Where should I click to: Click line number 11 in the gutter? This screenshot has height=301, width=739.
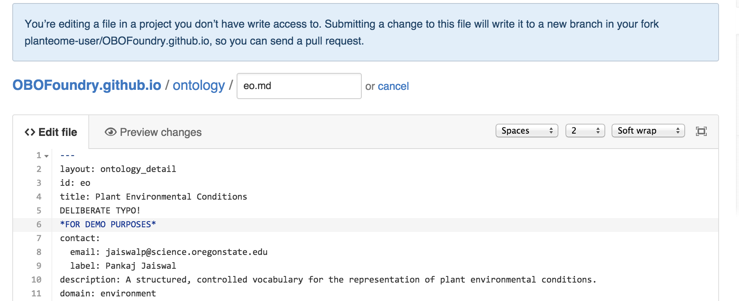[36, 293]
